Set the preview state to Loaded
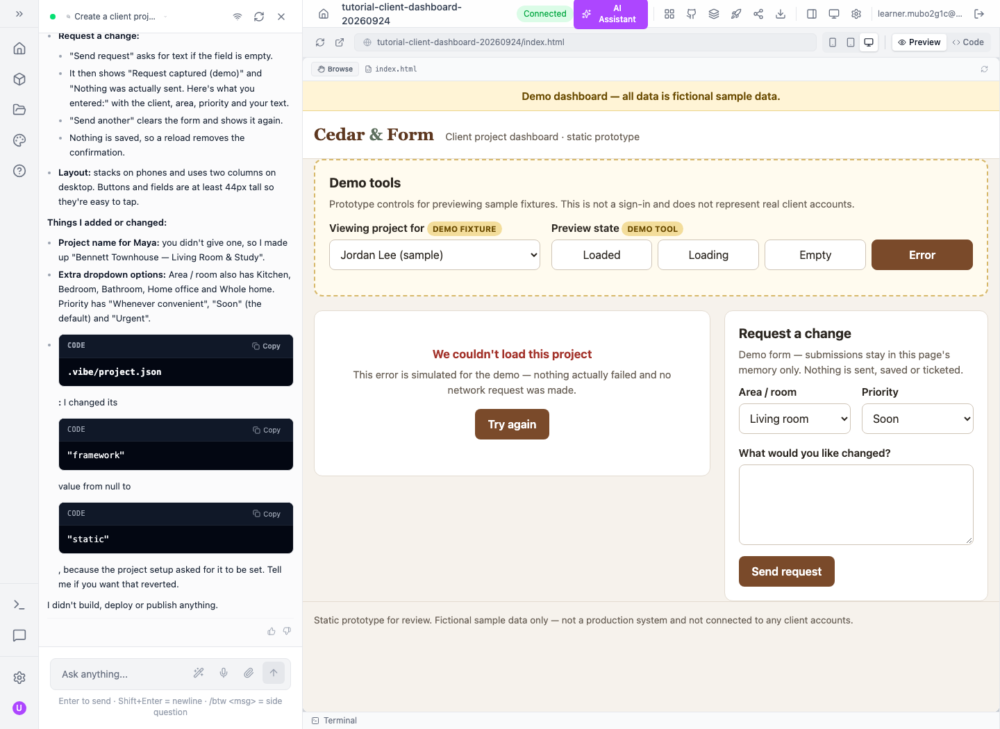 tap(601, 255)
